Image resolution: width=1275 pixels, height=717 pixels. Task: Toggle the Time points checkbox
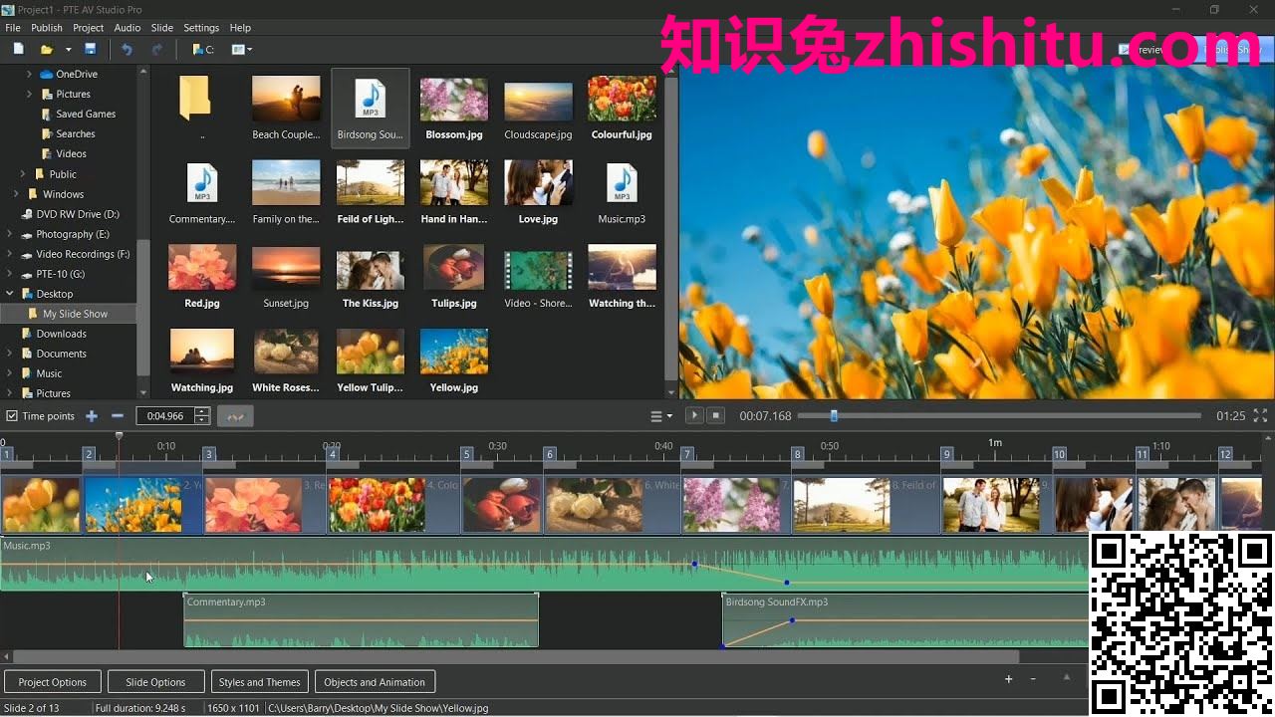[12, 416]
